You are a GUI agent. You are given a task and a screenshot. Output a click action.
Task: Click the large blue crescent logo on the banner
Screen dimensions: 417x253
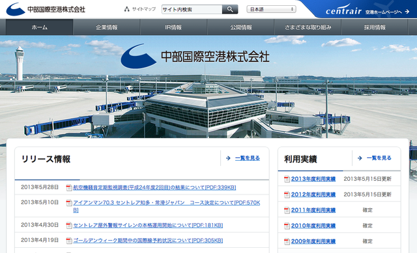coord(138,57)
